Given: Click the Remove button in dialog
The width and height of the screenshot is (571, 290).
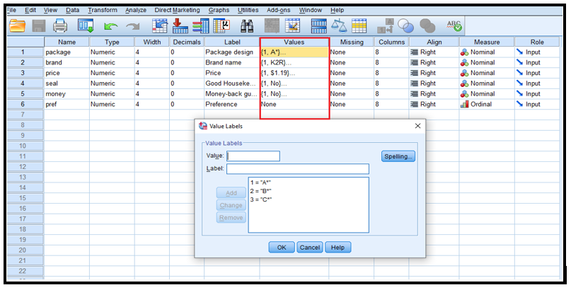Looking at the screenshot, I should tap(231, 218).
